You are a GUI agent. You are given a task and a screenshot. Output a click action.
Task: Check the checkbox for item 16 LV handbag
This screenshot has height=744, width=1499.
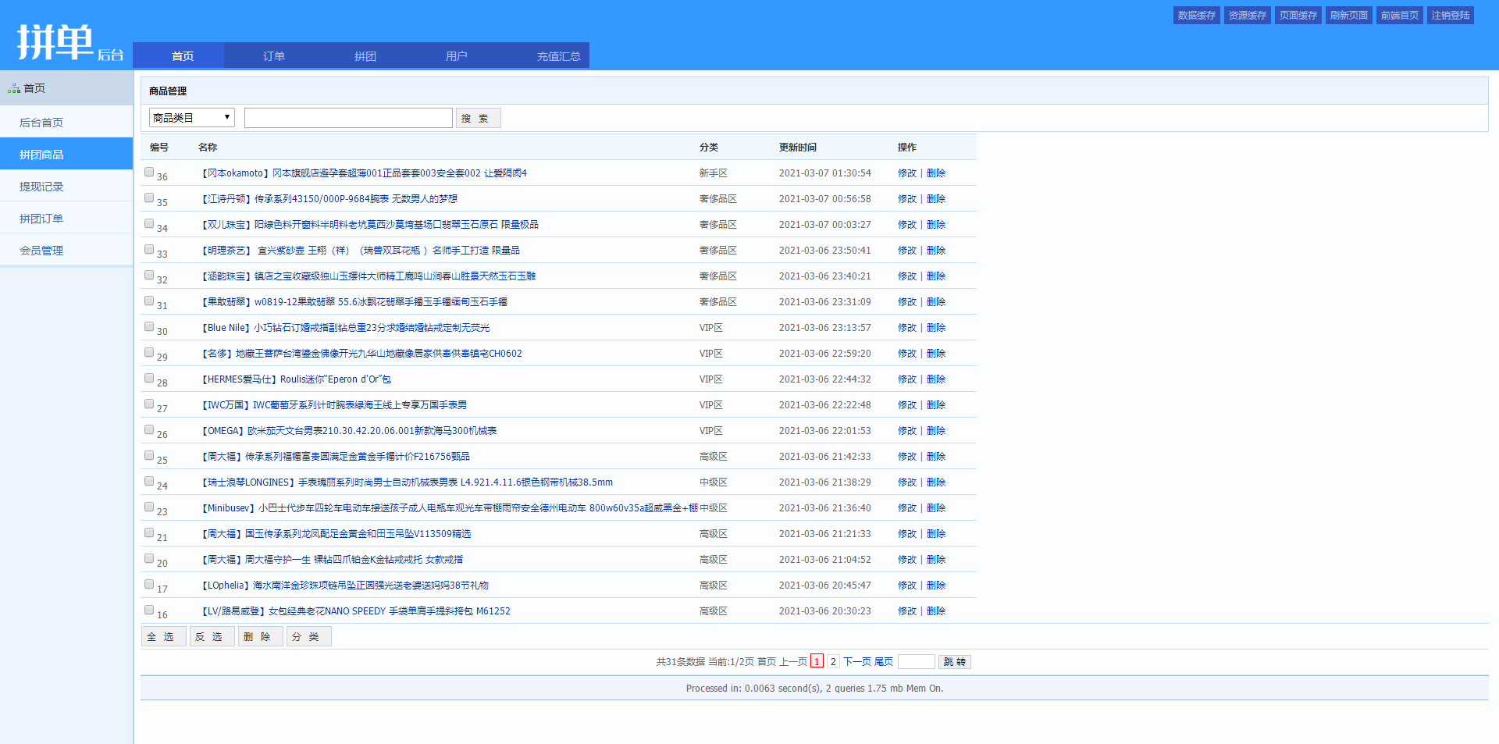click(x=148, y=609)
